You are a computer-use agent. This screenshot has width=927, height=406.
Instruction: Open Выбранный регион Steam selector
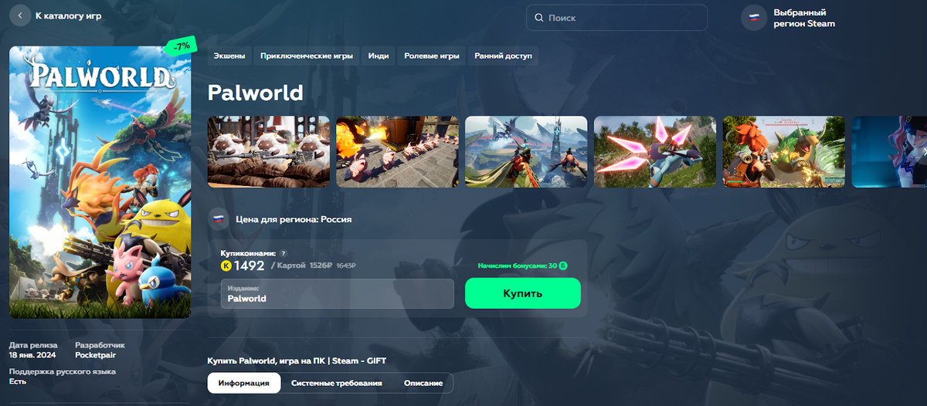(x=804, y=18)
